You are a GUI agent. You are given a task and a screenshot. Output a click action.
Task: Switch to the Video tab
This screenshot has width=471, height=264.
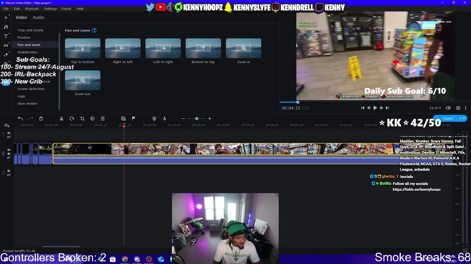(x=21, y=17)
